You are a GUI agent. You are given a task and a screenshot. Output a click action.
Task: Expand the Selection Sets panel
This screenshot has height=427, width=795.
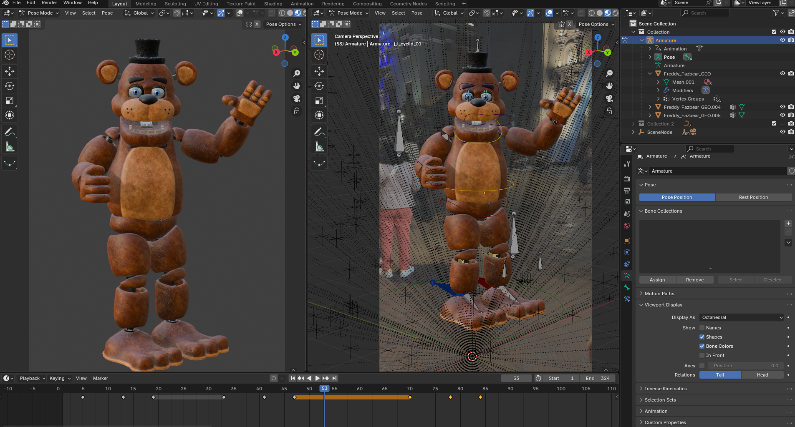[660, 400]
